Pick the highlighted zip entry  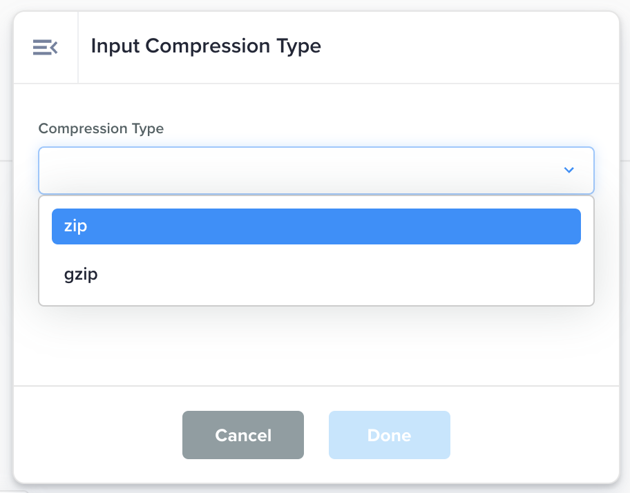[316, 226]
